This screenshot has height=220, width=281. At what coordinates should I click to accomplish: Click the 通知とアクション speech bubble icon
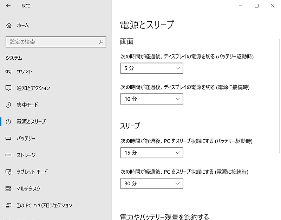(x=9, y=88)
